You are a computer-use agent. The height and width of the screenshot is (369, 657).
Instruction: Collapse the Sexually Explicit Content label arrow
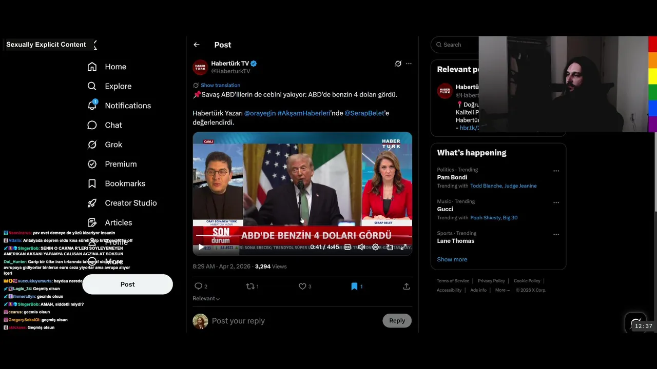tap(95, 45)
